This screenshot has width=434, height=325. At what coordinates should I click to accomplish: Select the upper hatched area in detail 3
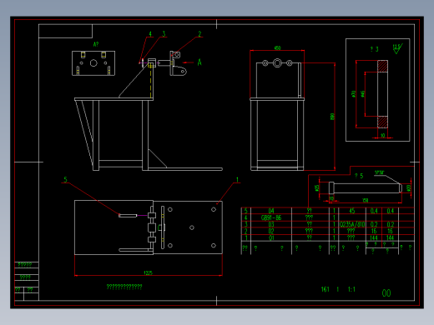point(382,66)
